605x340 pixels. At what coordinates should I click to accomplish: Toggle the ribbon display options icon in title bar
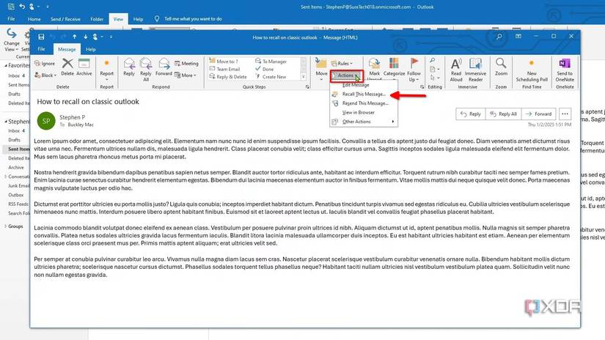point(518,36)
